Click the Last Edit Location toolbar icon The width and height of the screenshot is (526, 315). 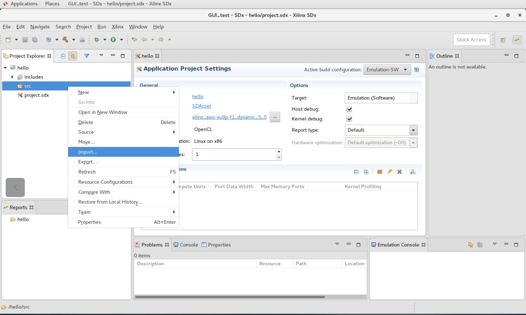click(134, 39)
